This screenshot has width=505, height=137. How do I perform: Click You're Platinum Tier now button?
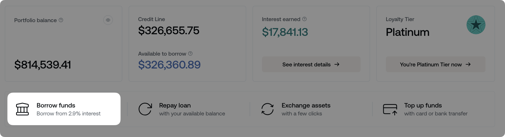[x=431, y=65]
